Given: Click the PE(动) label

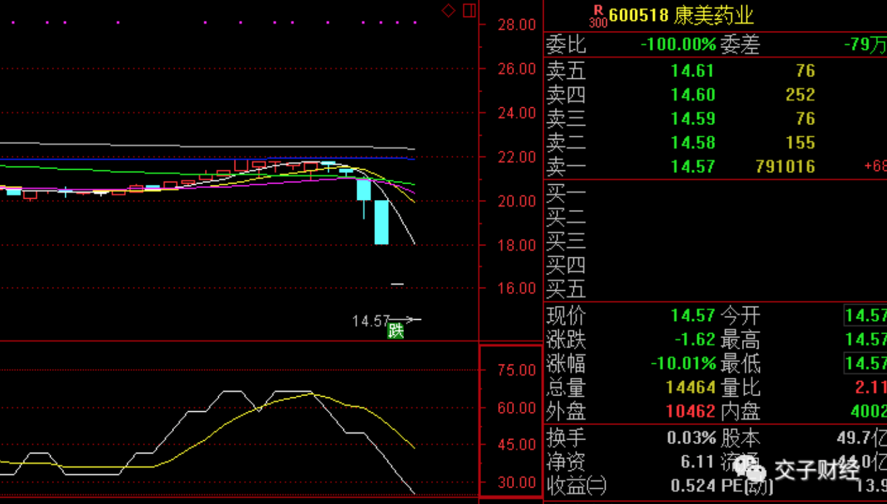Looking at the screenshot, I should click(747, 486).
